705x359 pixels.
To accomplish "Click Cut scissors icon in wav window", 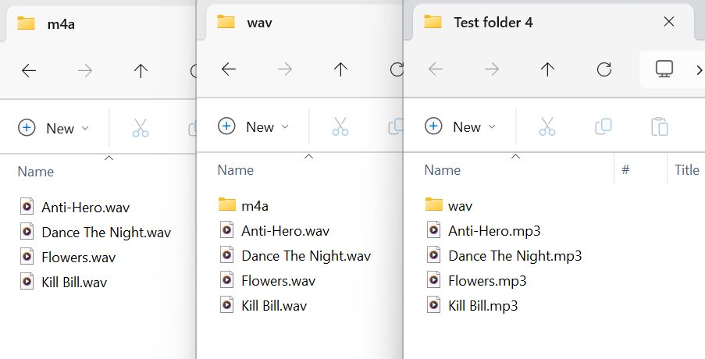I will (340, 126).
